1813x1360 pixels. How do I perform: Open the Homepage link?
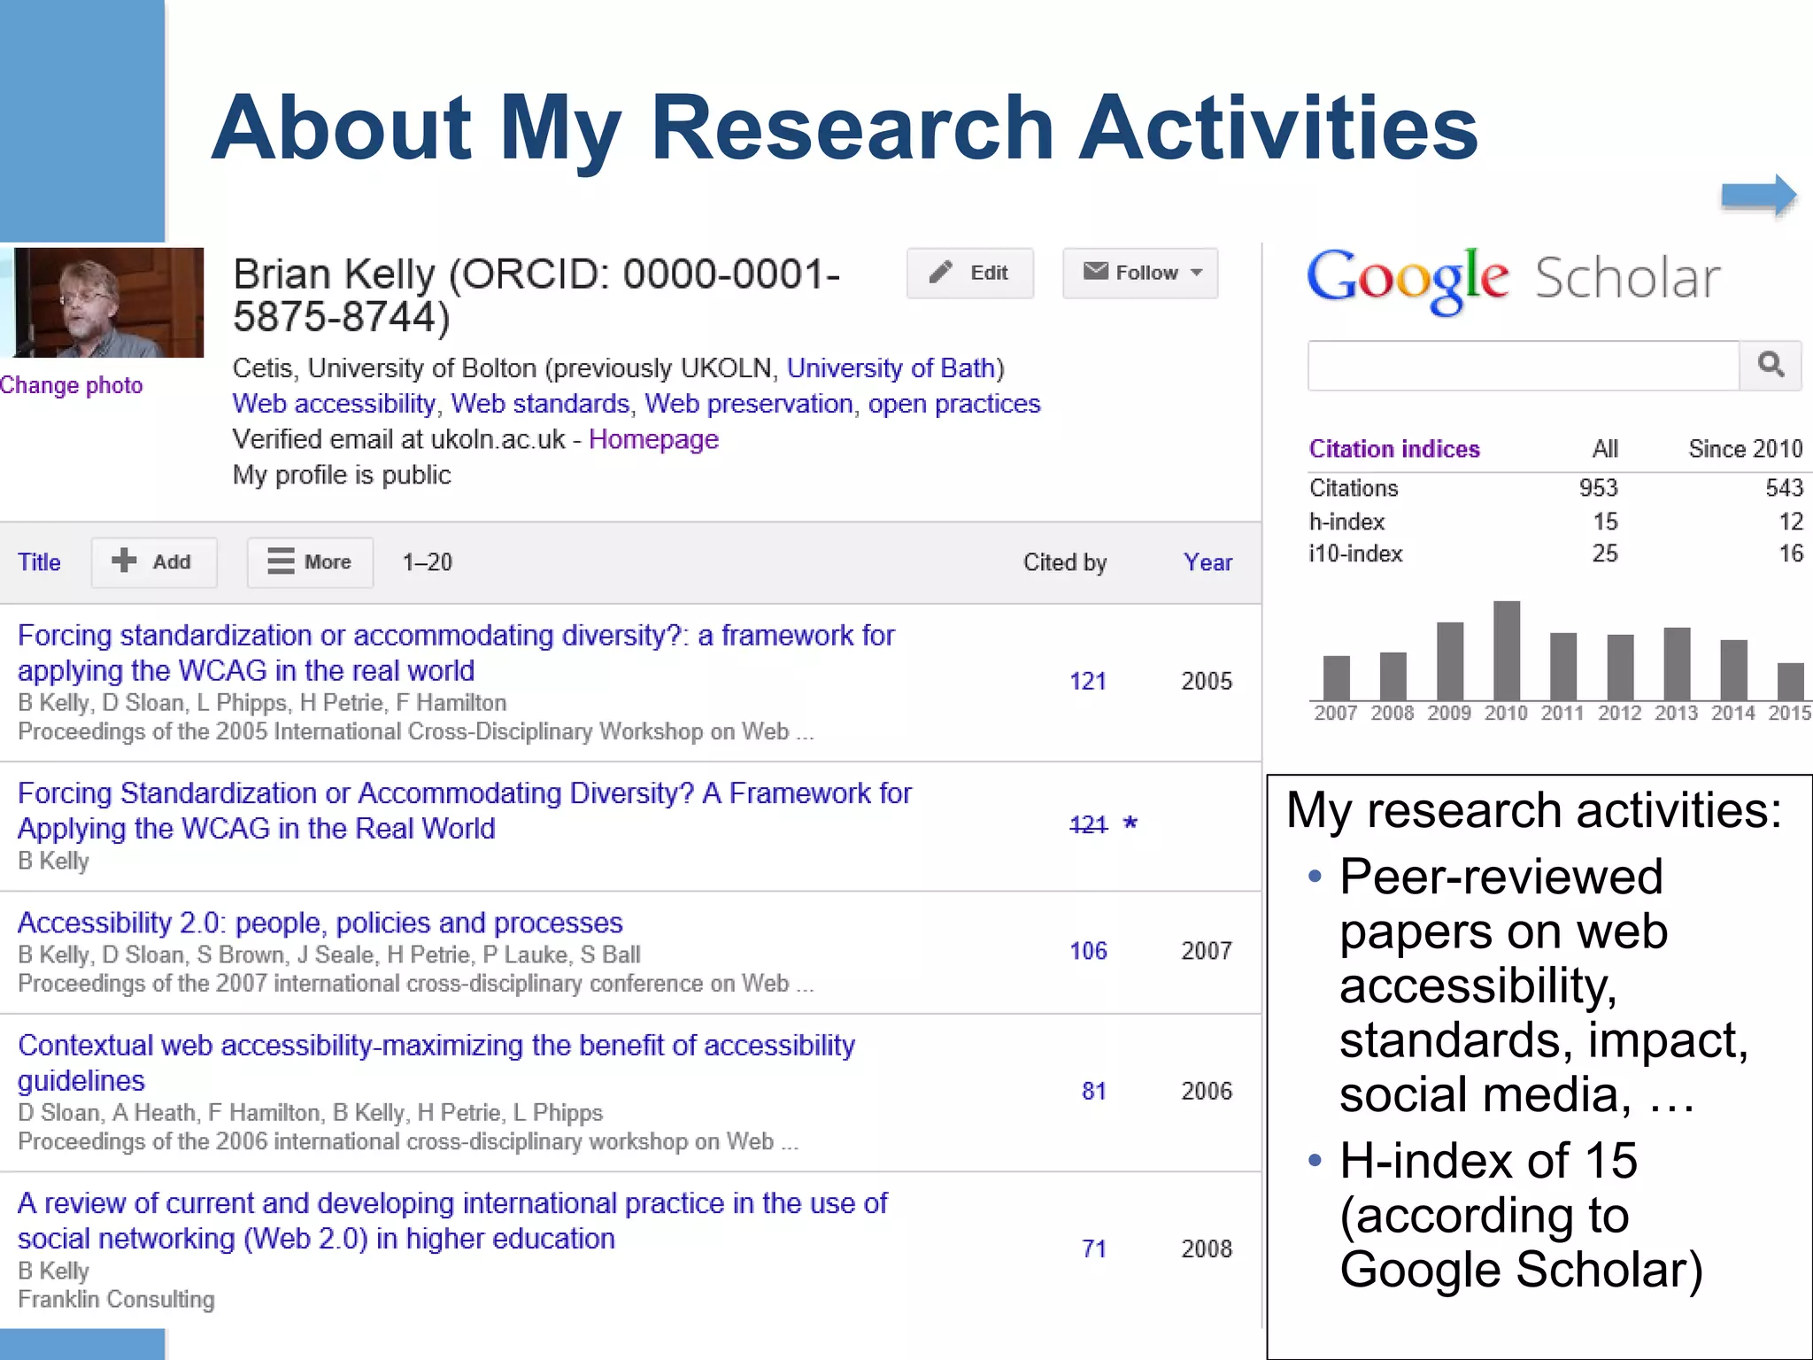(x=653, y=439)
